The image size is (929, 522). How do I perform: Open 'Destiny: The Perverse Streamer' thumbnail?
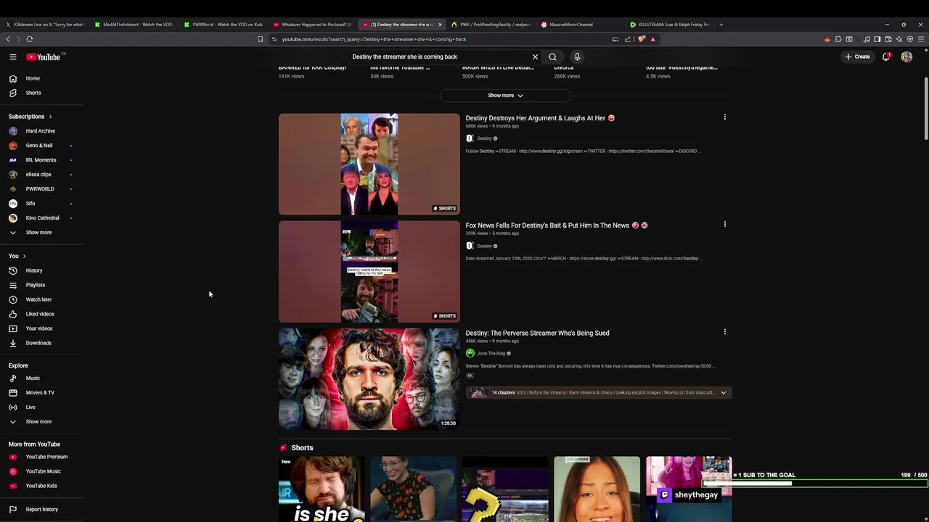369,379
